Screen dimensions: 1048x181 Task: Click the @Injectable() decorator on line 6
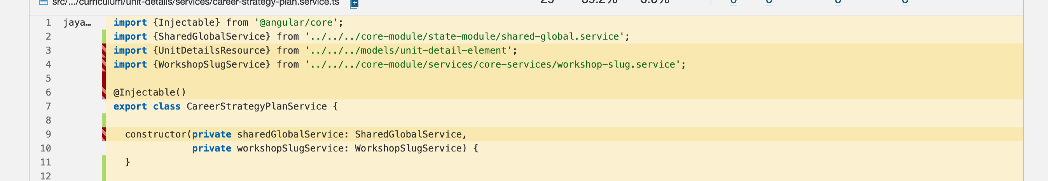[x=149, y=92]
